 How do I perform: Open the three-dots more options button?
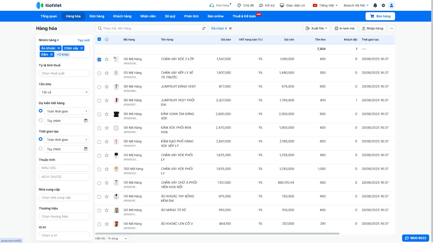click(x=391, y=28)
